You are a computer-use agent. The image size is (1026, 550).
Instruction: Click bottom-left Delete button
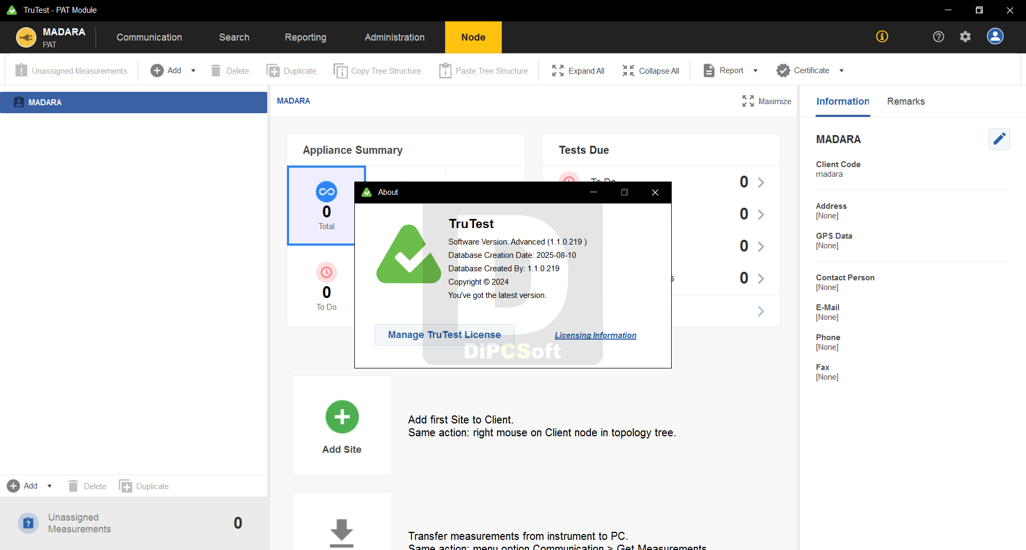(x=87, y=486)
